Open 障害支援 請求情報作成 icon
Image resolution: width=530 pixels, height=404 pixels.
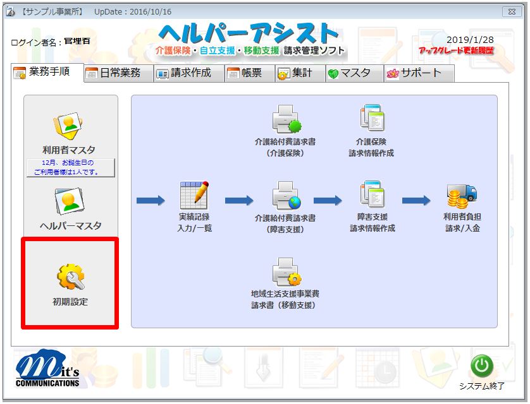pos(372,195)
